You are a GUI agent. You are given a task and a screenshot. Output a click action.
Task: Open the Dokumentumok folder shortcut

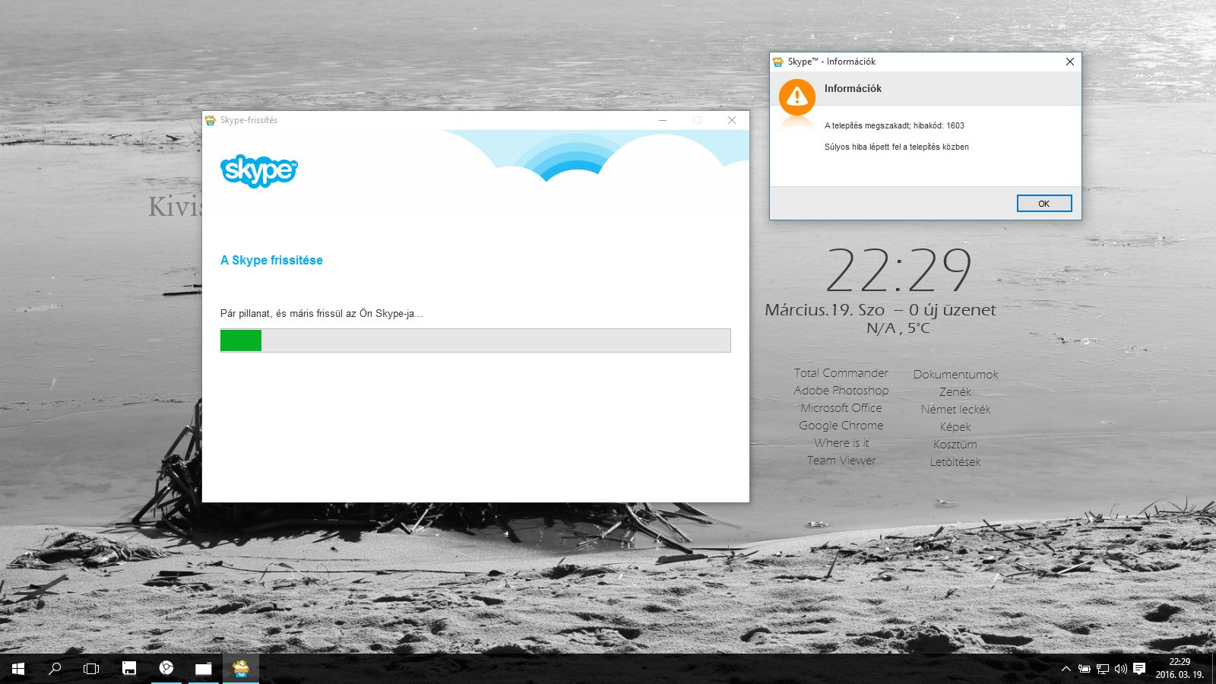[x=955, y=375]
